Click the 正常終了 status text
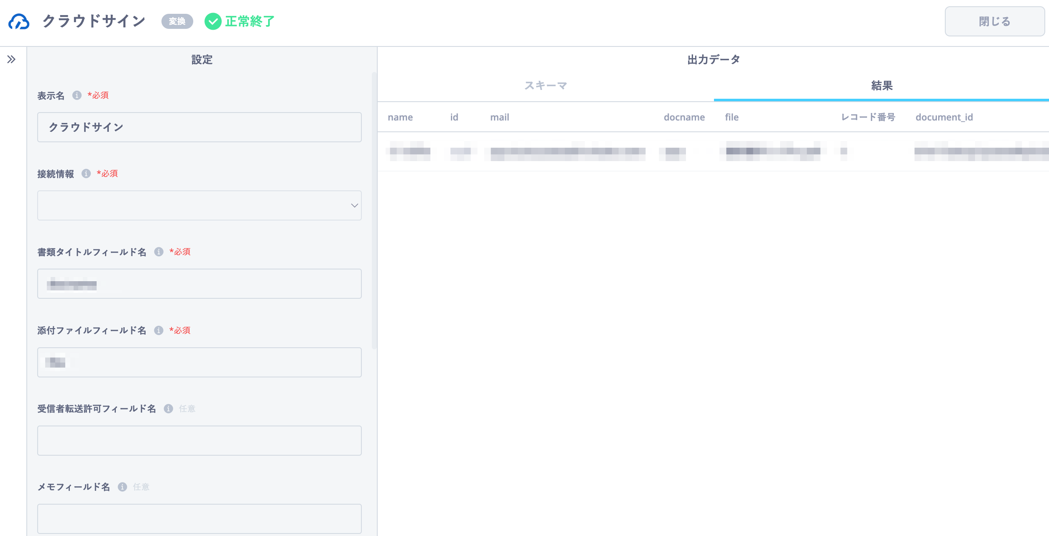 click(250, 21)
